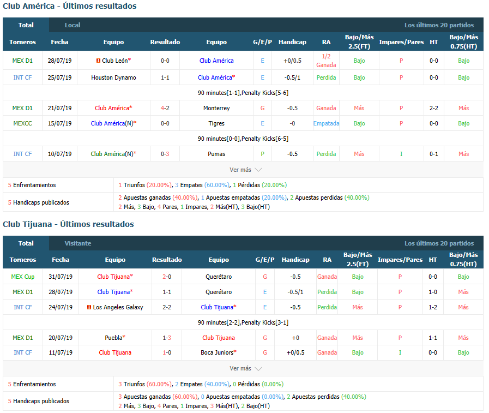Click Club Tijuana in the Los Angeles Galaxy row

217,307
